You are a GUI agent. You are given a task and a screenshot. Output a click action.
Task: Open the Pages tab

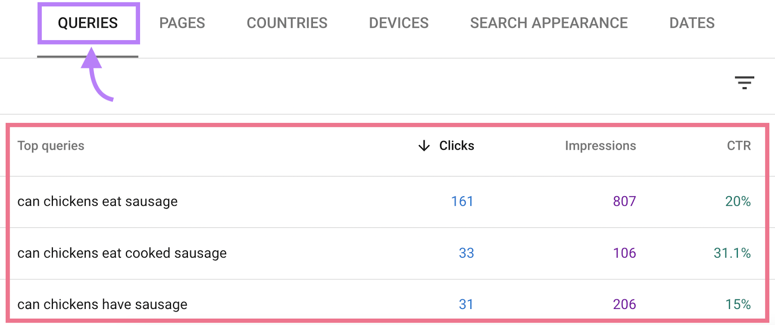(x=182, y=23)
